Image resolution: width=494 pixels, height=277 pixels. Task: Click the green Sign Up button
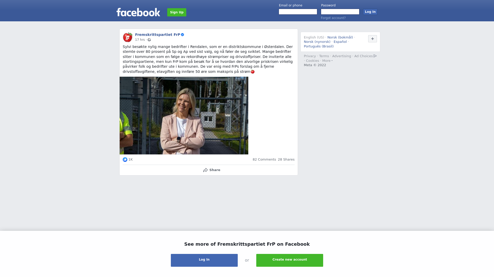click(177, 12)
